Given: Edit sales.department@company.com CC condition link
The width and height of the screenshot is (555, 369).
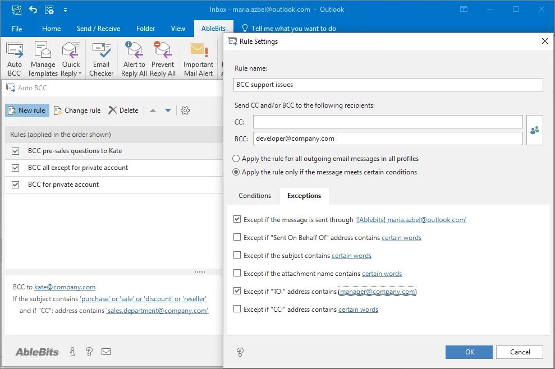Looking at the screenshot, I should point(157,310).
